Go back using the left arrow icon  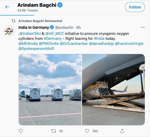coord(7,7)
